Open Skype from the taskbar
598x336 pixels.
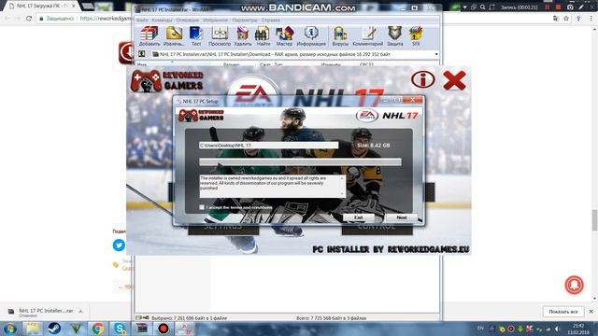(120, 329)
